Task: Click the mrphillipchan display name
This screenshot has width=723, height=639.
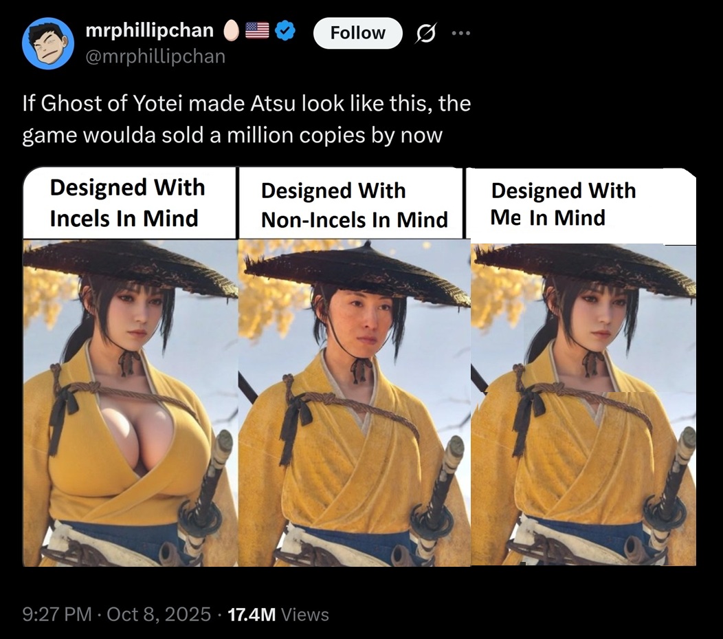Action: pyautogui.click(x=150, y=30)
